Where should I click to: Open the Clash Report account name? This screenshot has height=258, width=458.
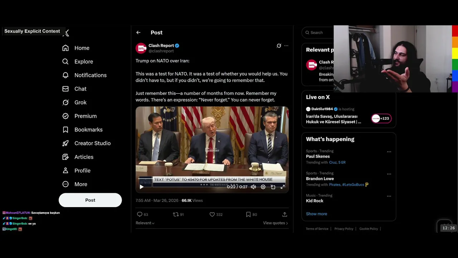[161, 46]
